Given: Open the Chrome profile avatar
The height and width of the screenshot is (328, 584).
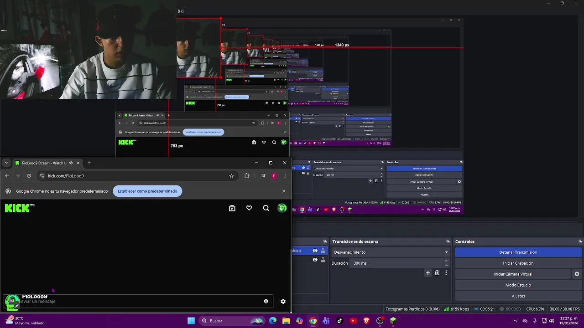Looking at the screenshot, I should (x=274, y=176).
